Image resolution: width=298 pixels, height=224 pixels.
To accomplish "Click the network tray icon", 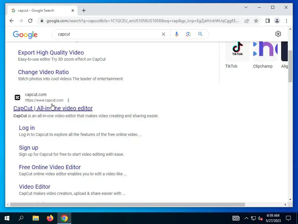I will pyautogui.click(x=253, y=218).
